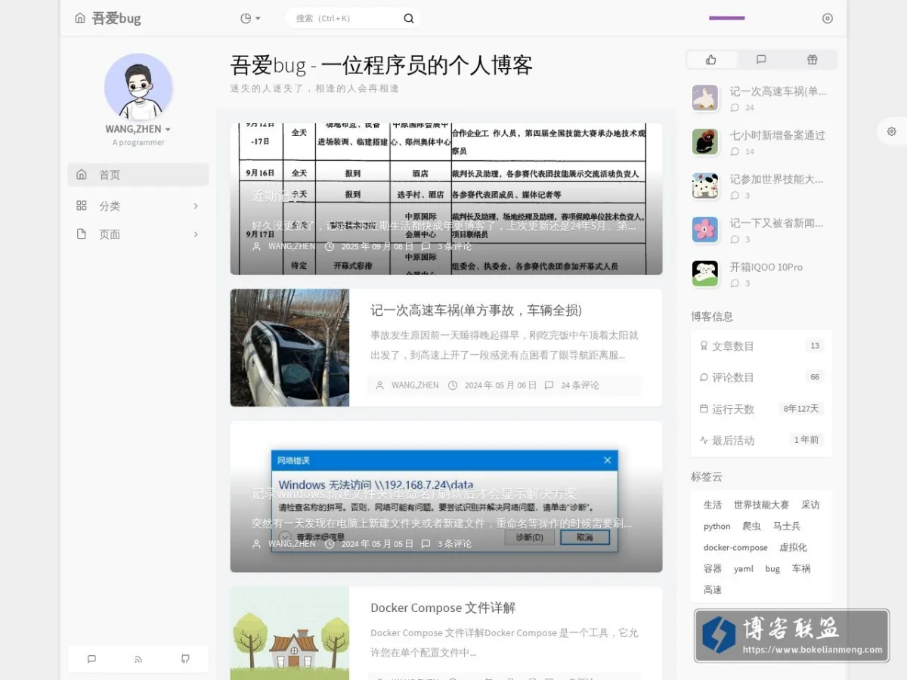Viewport: 907px width, 680px height.
Task: Open the GitHub icon in sidebar footer
Action: tap(185, 659)
